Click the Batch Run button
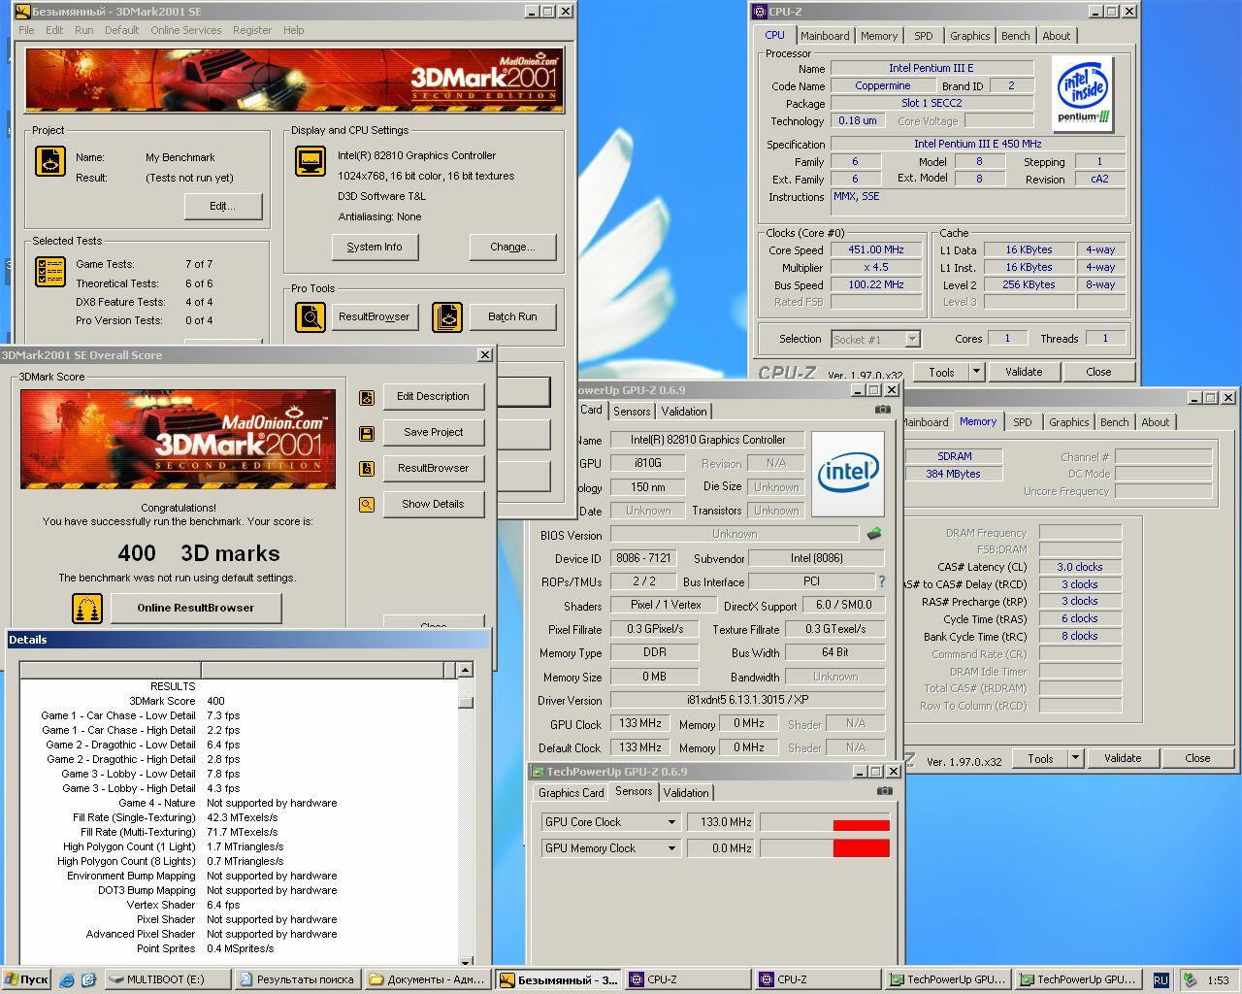Viewport: 1242px width, 994px height. click(x=512, y=317)
